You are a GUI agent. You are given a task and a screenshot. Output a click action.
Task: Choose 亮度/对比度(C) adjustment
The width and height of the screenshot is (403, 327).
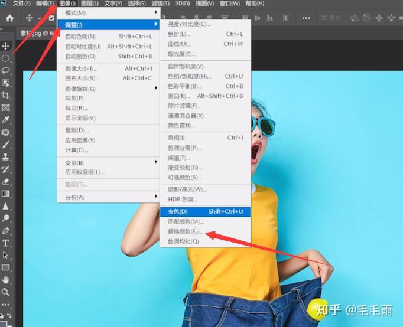(206, 24)
